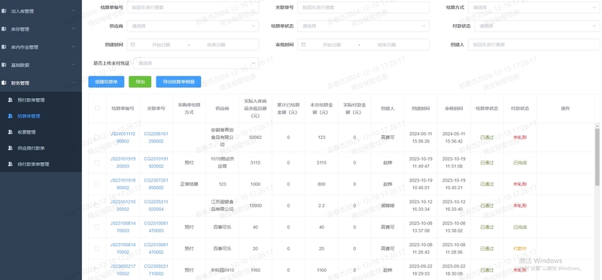Viewport: 602px width, 280px height.
Task: Click the calendar icon in 审批时间 field
Action: (303, 44)
